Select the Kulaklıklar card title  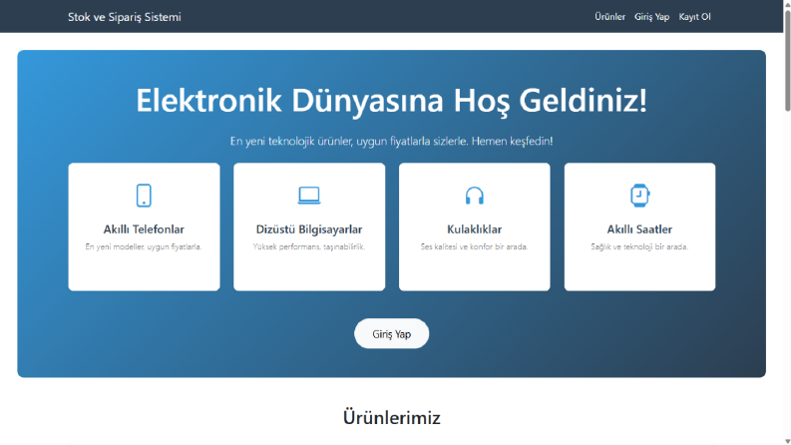point(474,229)
